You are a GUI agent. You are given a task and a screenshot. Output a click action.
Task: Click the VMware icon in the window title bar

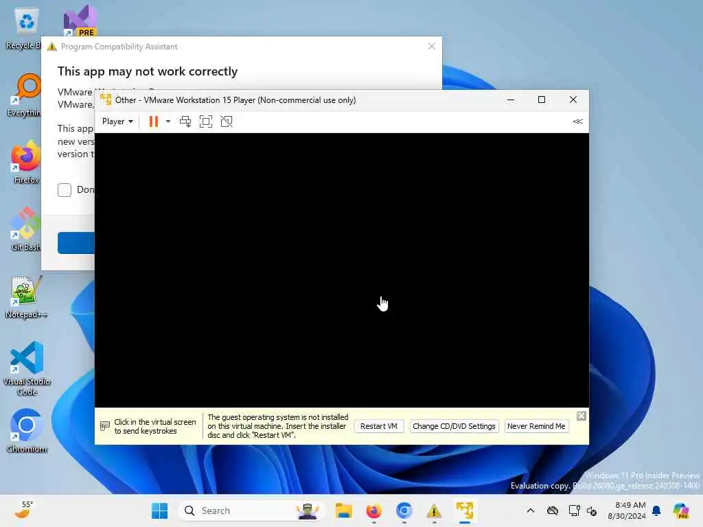[106, 100]
